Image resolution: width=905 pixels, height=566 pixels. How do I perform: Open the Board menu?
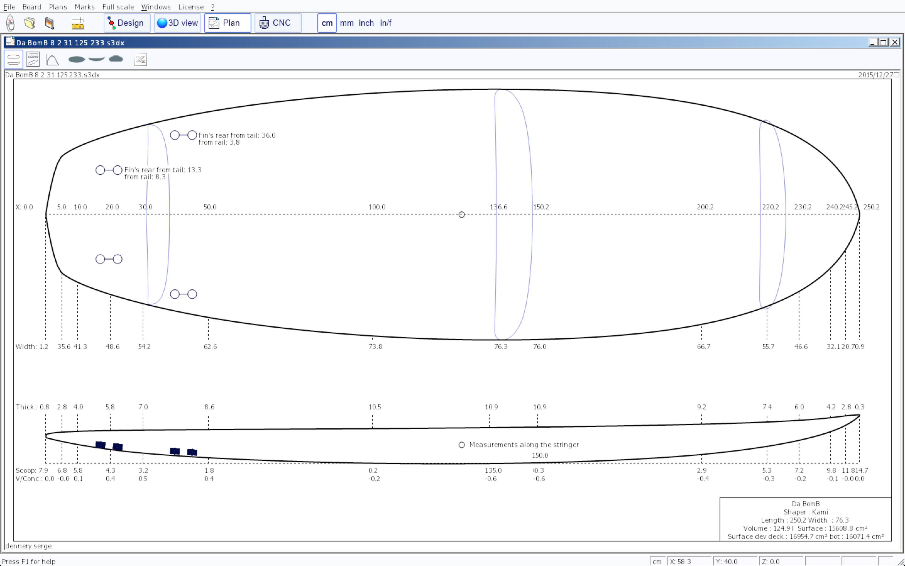(32, 7)
